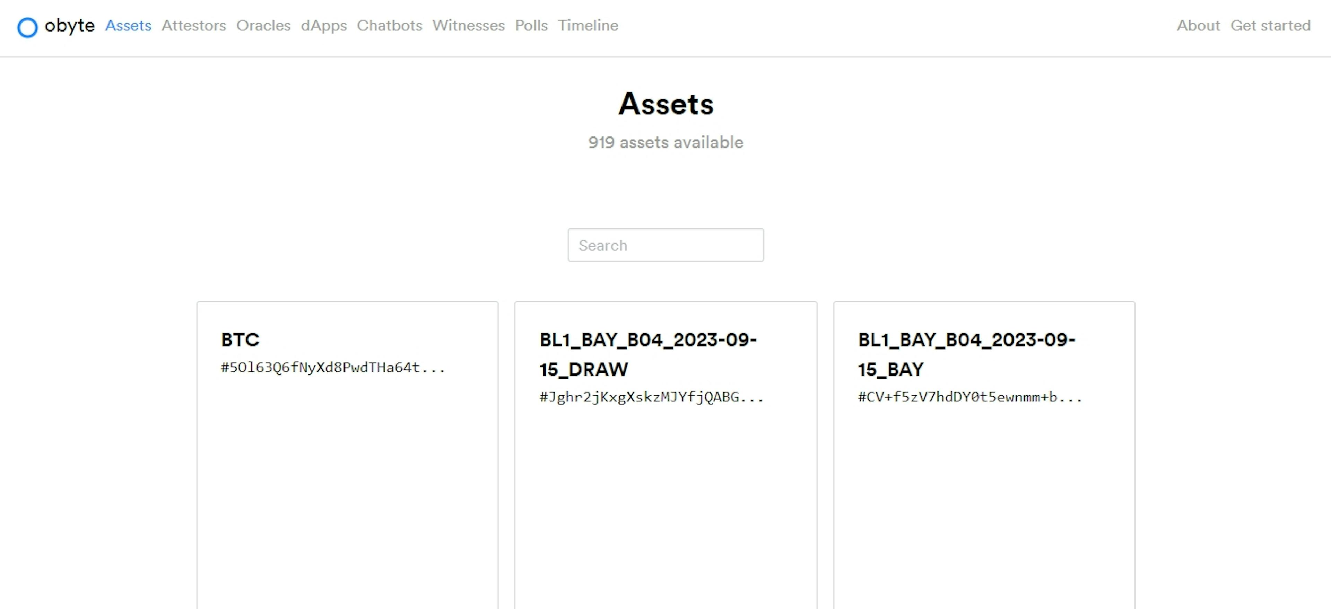
Task: Click the Assets page heading
Action: [x=666, y=104]
